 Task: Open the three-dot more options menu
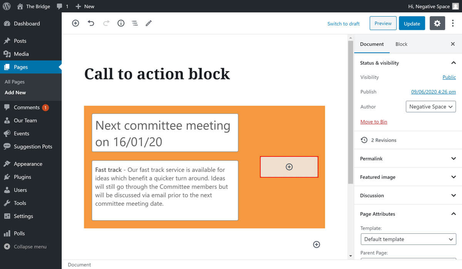click(x=453, y=23)
